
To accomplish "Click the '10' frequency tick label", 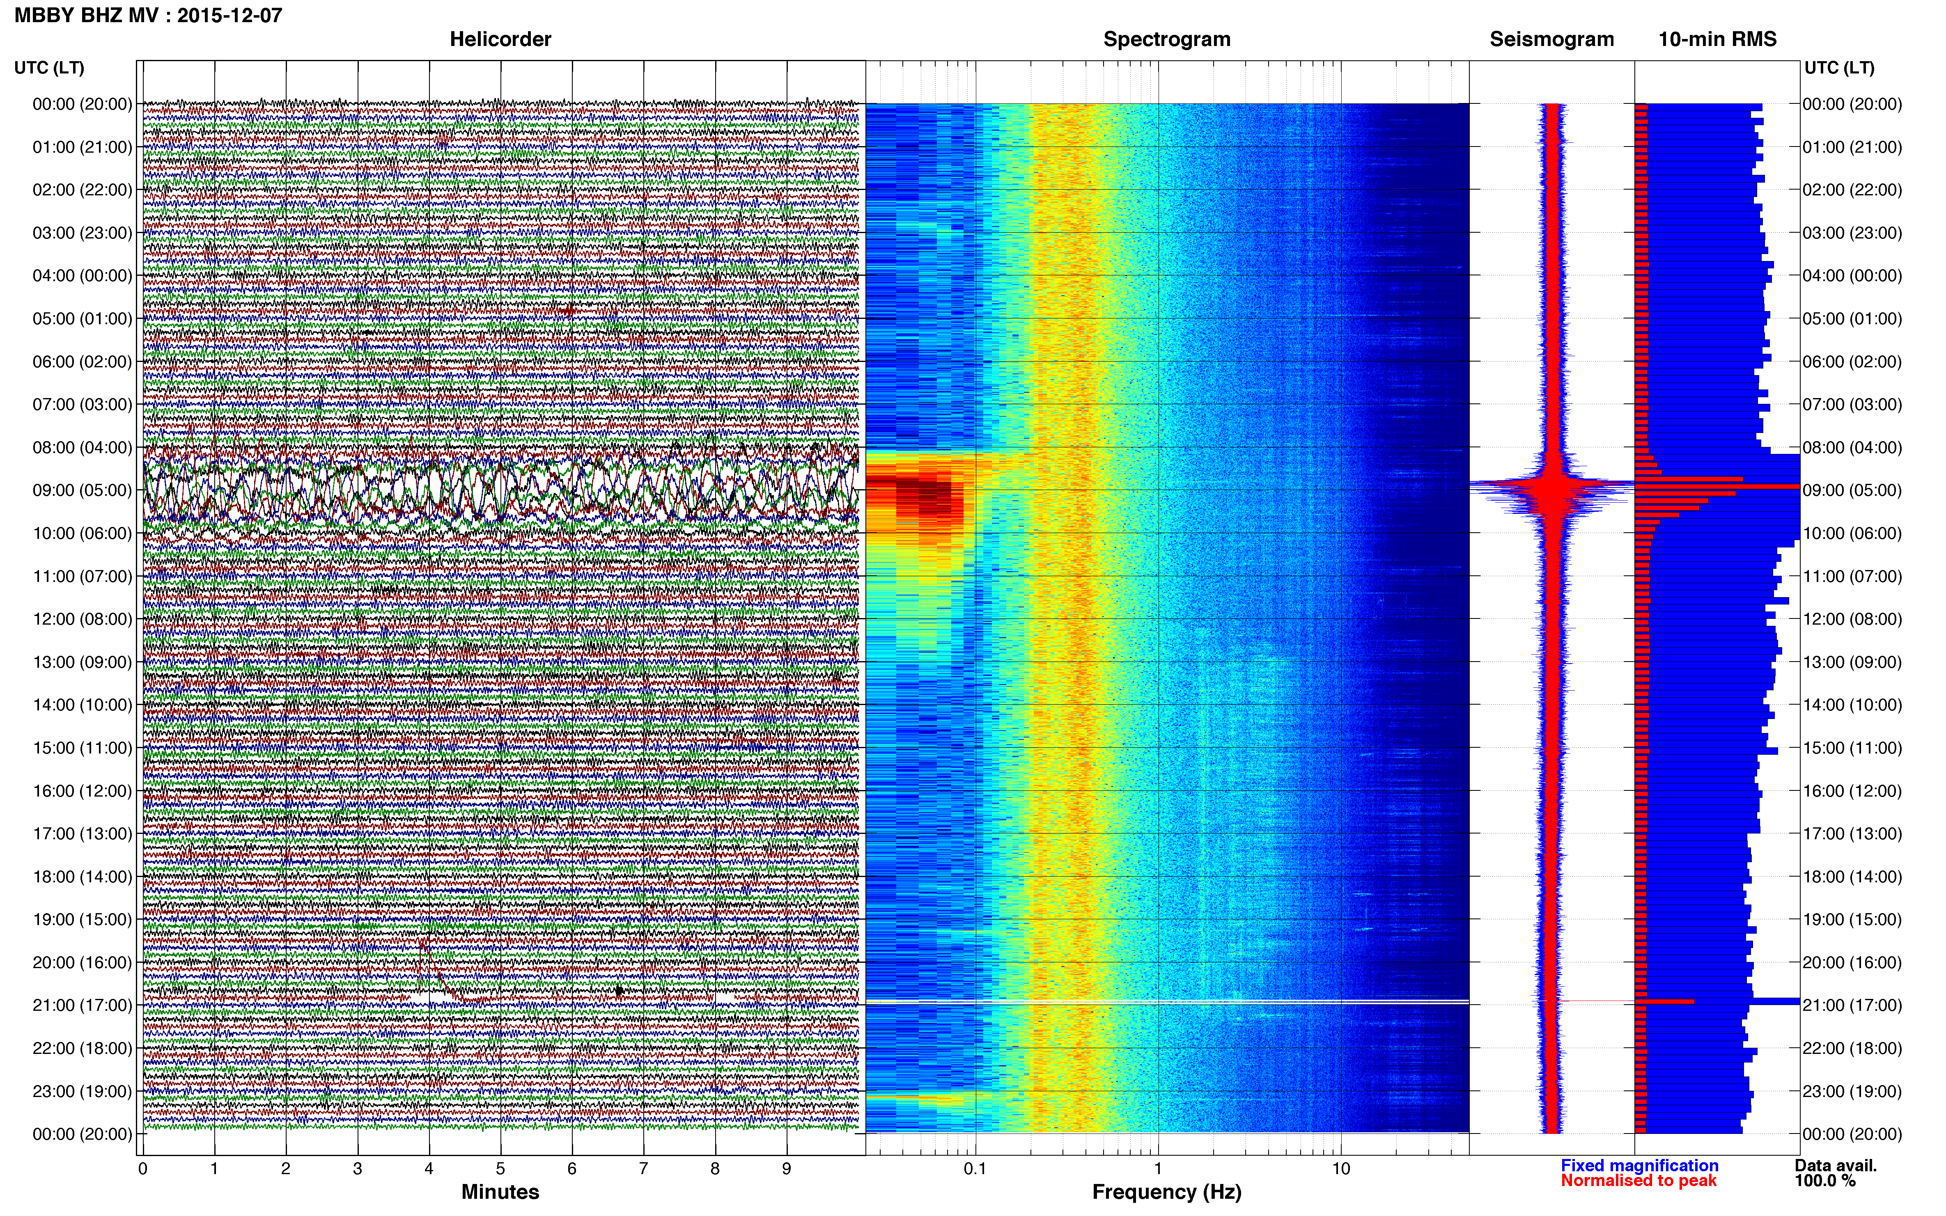I will click(x=1340, y=1168).
